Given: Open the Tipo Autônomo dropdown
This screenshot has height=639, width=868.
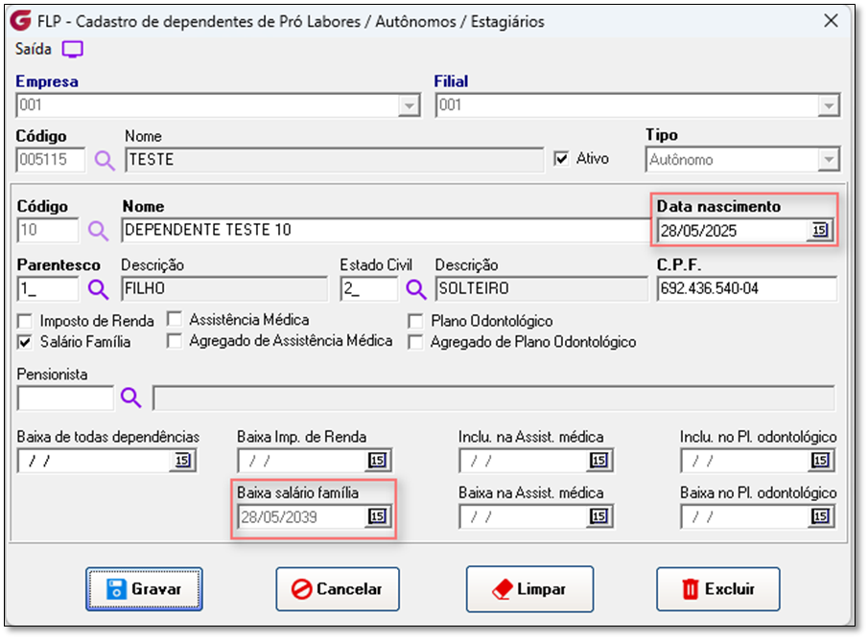Looking at the screenshot, I should click(x=828, y=160).
